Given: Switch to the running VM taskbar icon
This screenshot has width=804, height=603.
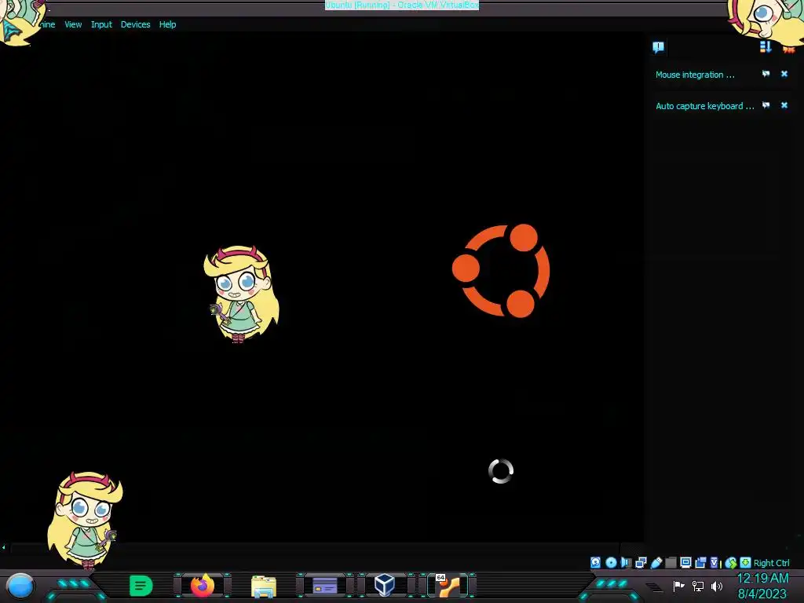Looking at the screenshot, I should 448,586.
